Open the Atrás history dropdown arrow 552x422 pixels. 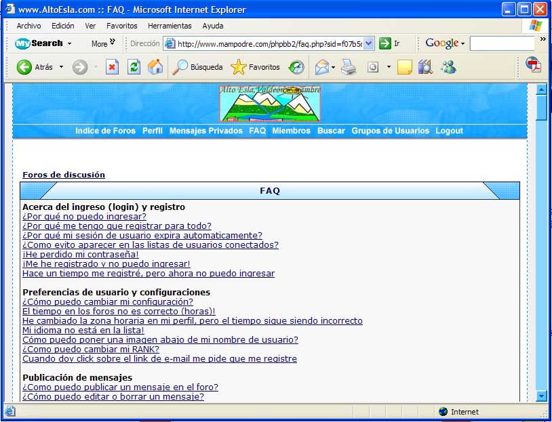[x=61, y=67]
